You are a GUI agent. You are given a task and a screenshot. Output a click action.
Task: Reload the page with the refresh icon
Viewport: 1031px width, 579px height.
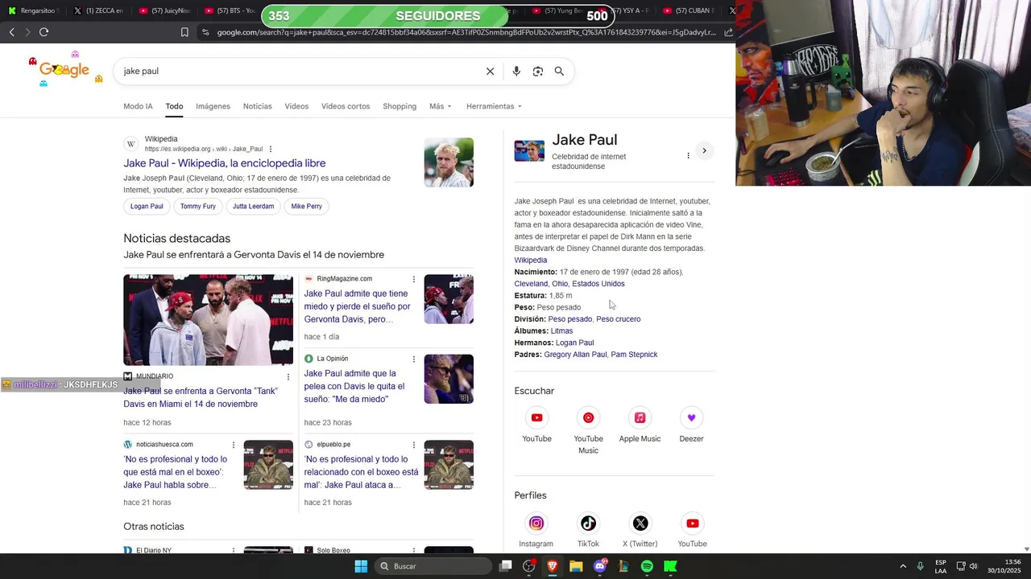43,32
